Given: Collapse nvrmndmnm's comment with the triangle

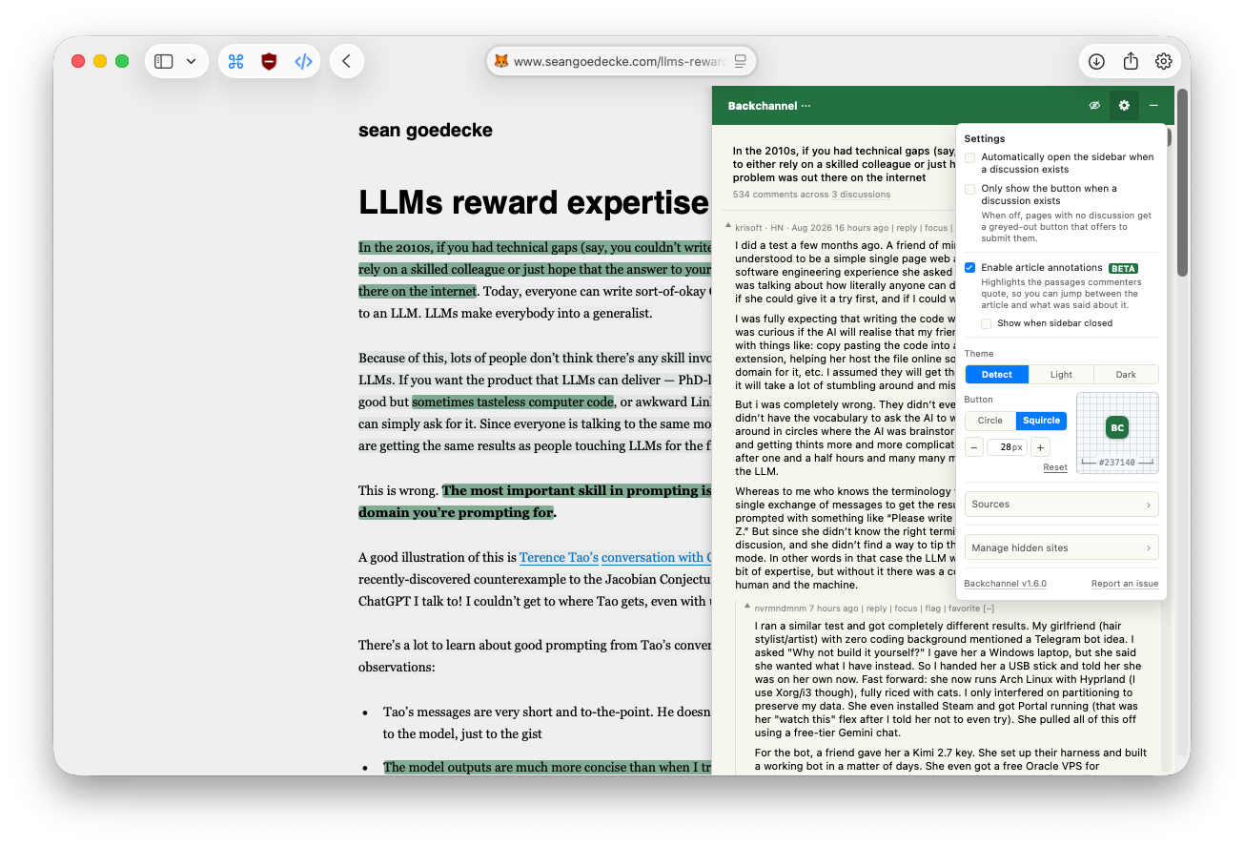Looking at the screenshot, I should (747, 607).
